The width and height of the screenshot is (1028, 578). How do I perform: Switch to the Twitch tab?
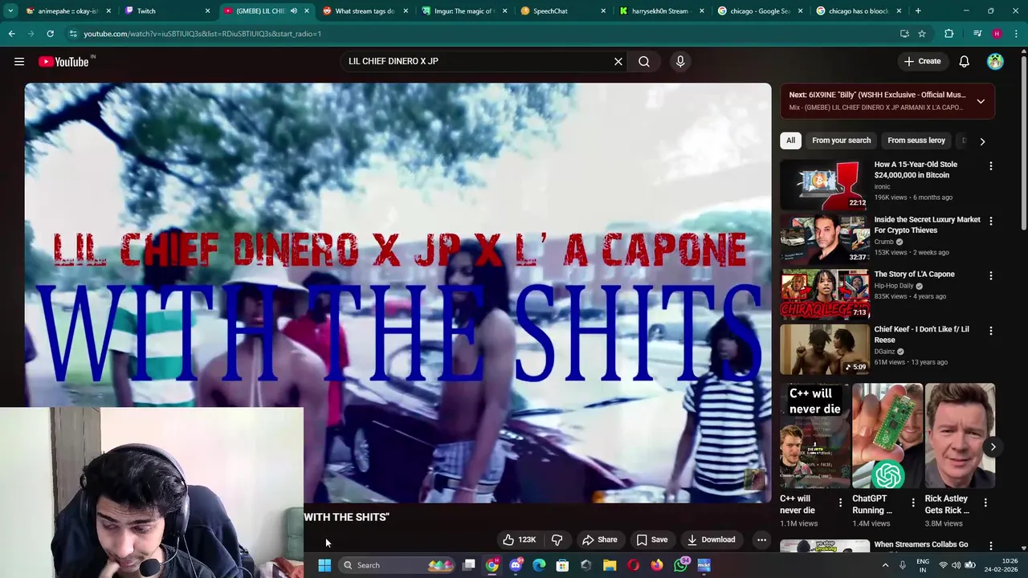pyautogui.click(x=167, y=11)
